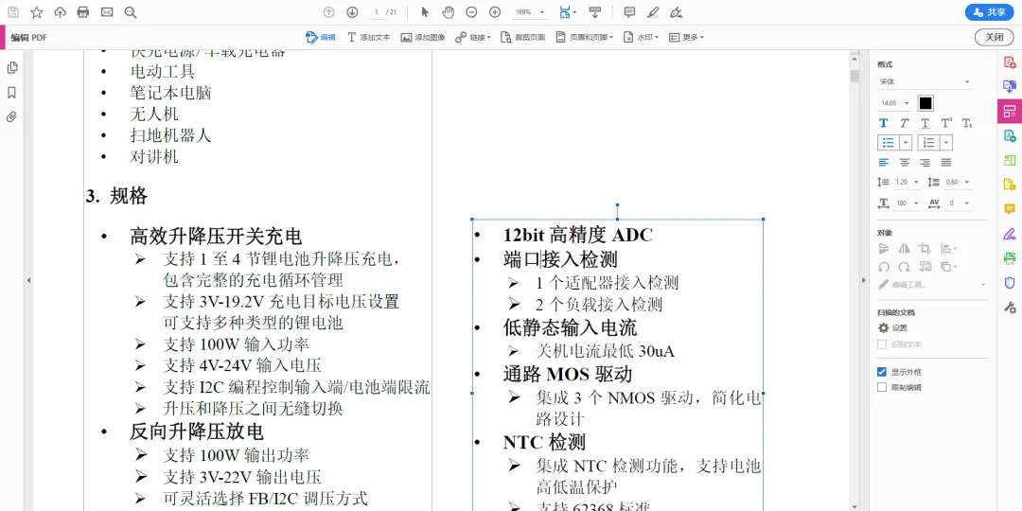This screenshot has height=511, width=1022.
Task: Click the 共享 share button
Action: [x=989, y=11]
